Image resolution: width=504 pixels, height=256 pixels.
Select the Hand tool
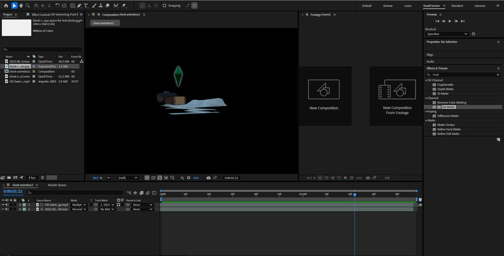click(x=21, y=6)
